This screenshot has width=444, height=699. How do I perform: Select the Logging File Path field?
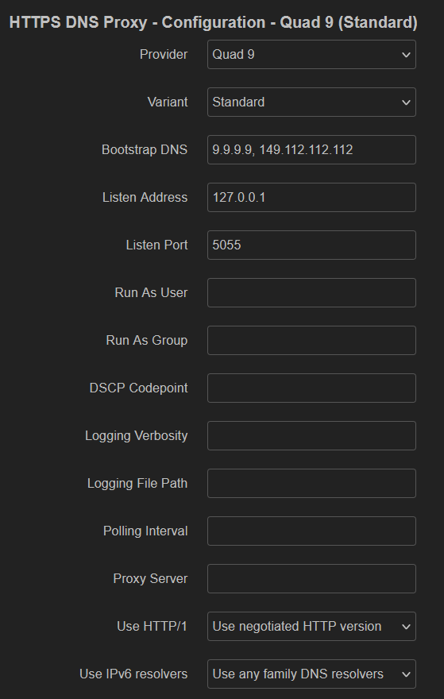[x=311, y=483]
